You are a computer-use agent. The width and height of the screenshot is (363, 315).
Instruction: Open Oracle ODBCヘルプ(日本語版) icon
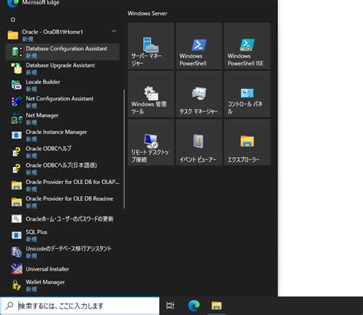[17, 169]
